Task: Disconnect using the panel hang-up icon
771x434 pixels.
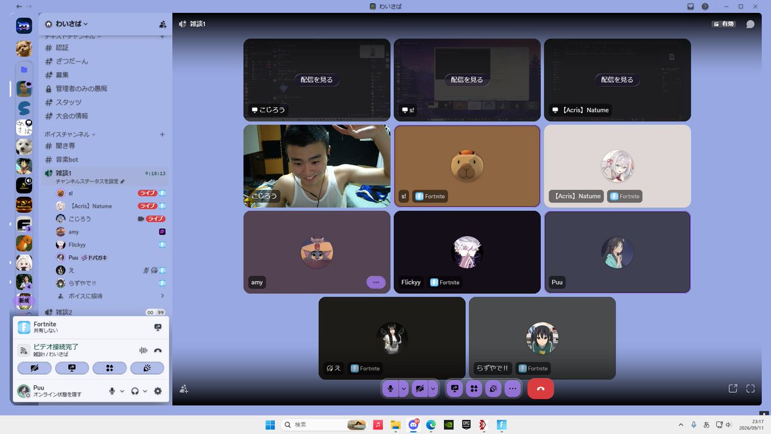Action: [158, 350]
